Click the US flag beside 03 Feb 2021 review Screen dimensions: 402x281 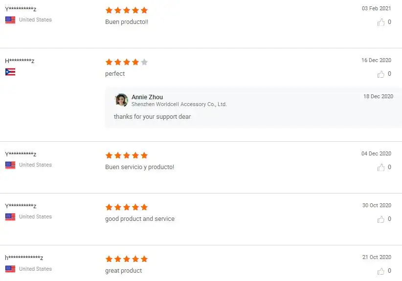tap(10, 20)
